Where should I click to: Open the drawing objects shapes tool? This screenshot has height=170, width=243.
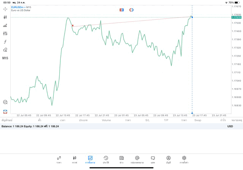point(5,50)
